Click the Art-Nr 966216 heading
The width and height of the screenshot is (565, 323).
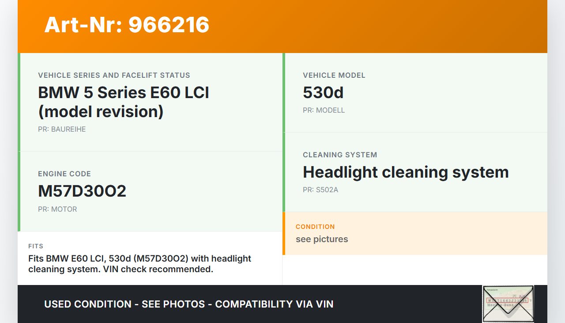pos(127,25)
